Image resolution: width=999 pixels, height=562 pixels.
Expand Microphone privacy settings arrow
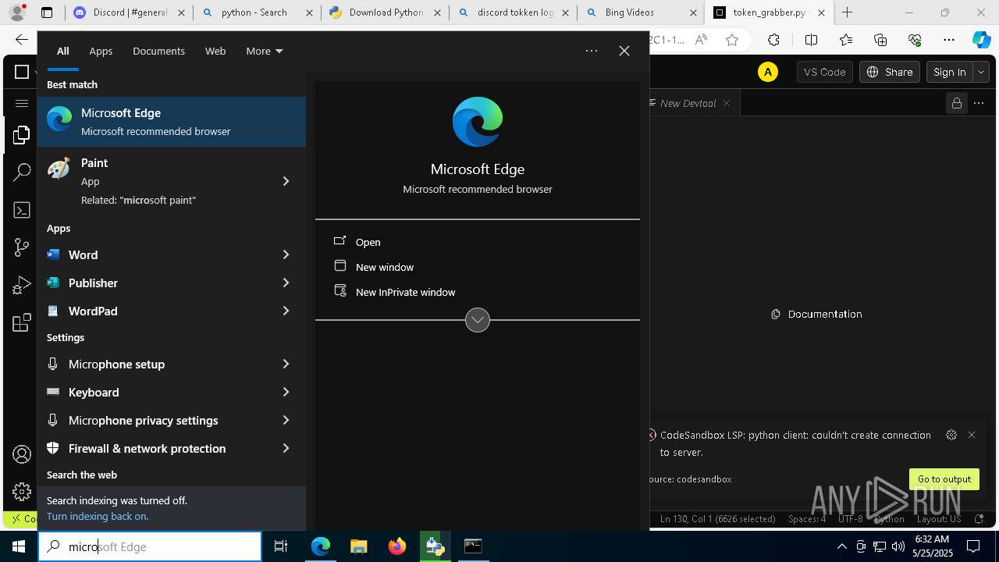[x=286, y=420]
